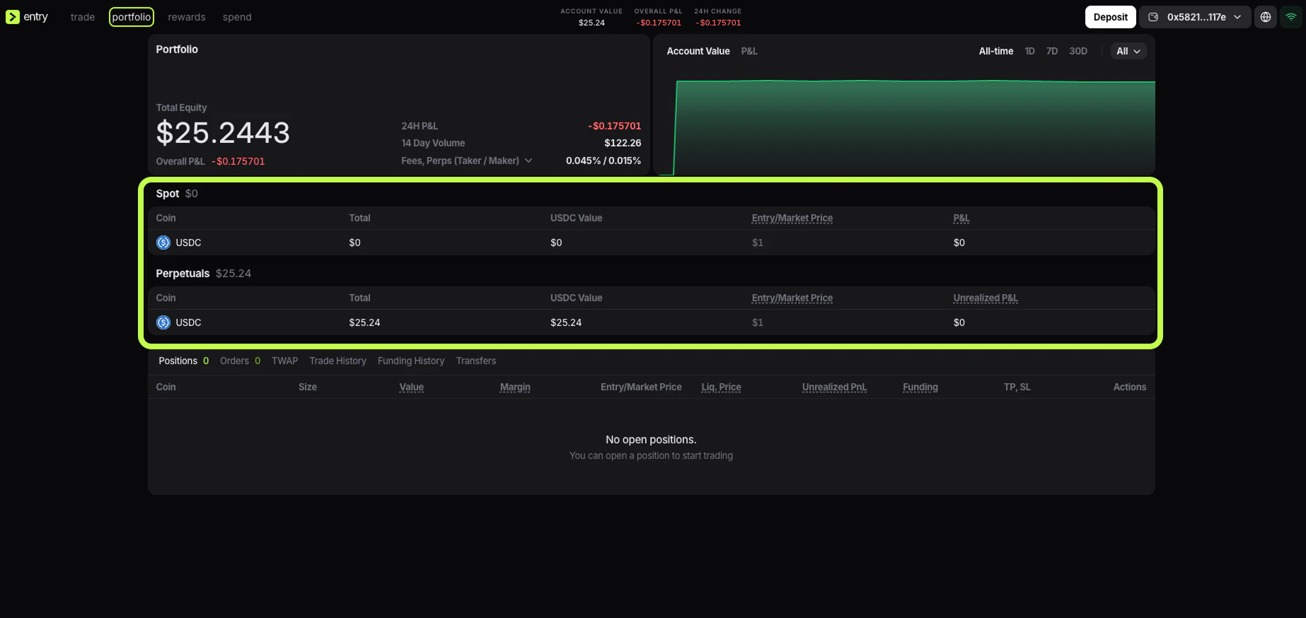Open the rewards nav item
Viewport: 1306px width, 618px height.
(x=187, y=17)
